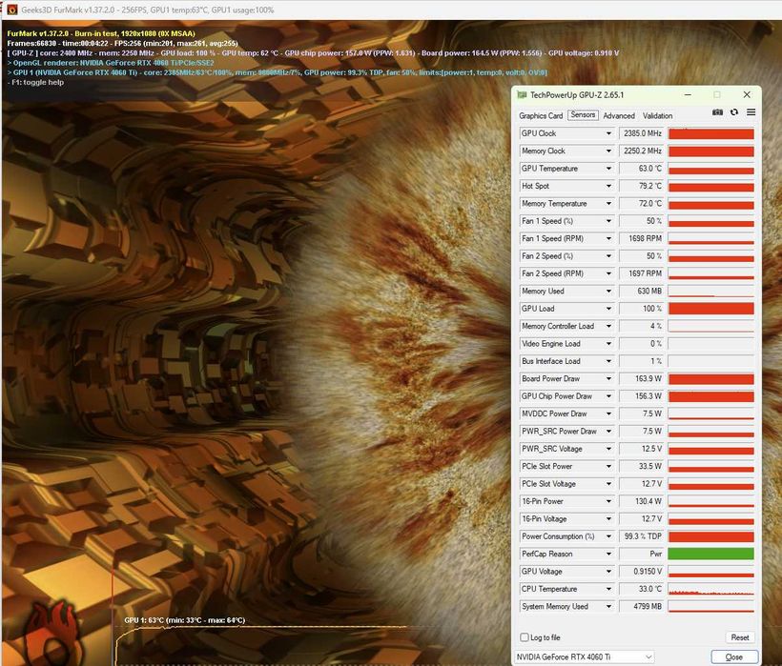Click the GPU-Z screenshot camera icon
This screenshot has width=782, height=666.
click(717, 112)
